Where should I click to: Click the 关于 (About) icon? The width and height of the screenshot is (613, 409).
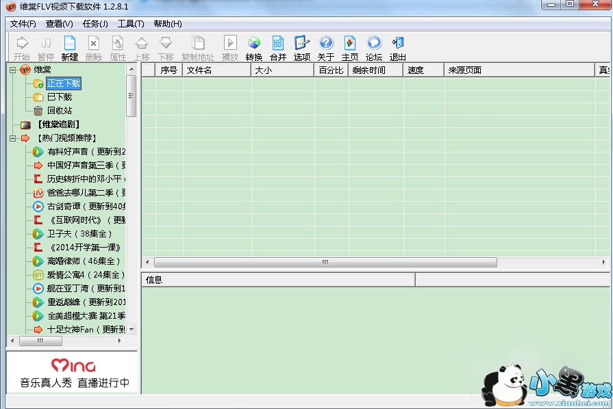pos(325,48)
